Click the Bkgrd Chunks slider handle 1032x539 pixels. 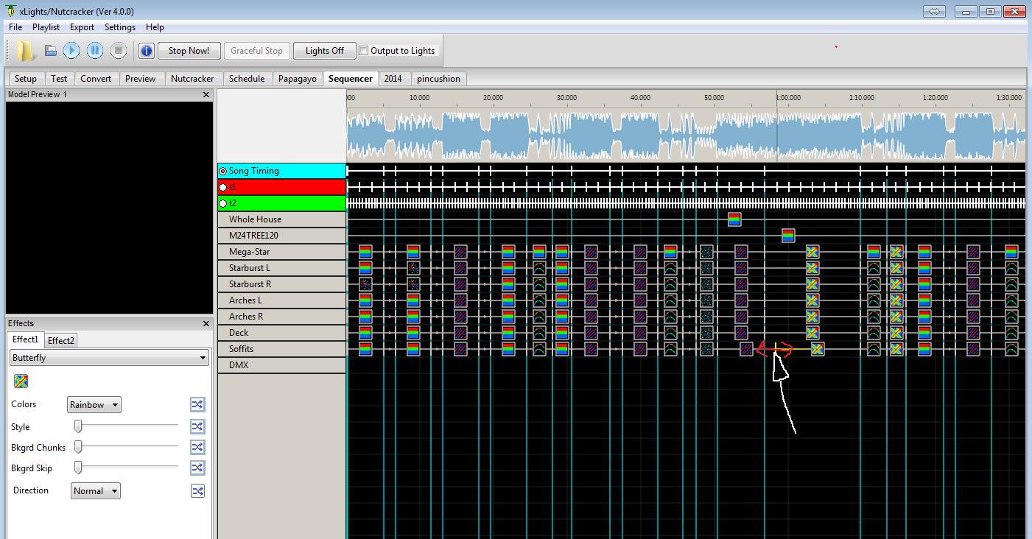click(78, 447)
